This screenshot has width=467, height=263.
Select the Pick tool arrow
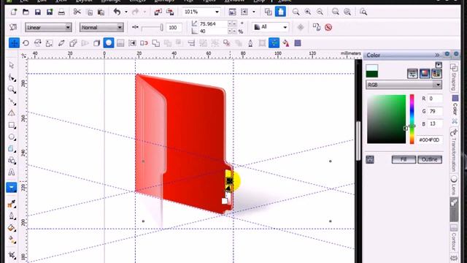point(12,65)
